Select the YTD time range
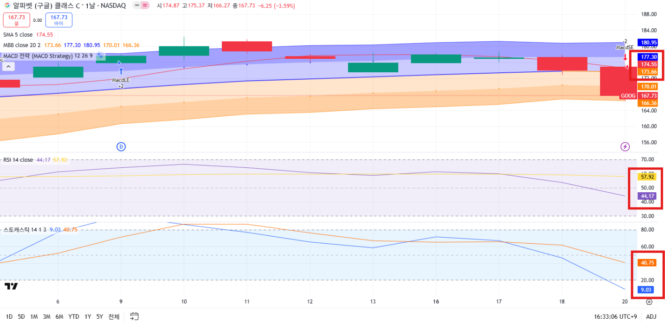 click(x=74, y=317)
